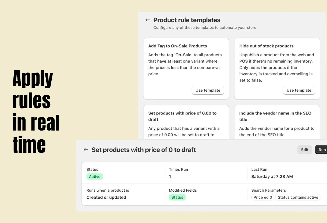The width and height of the screenshot is (327, 223).
Task: Run the Set products to draft rule
Action: [321, 150]
